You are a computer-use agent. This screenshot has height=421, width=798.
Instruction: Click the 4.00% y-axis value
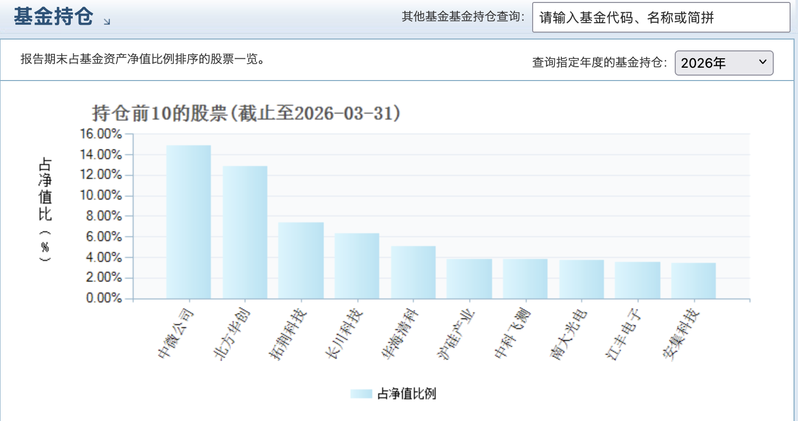tap(104, 257)
